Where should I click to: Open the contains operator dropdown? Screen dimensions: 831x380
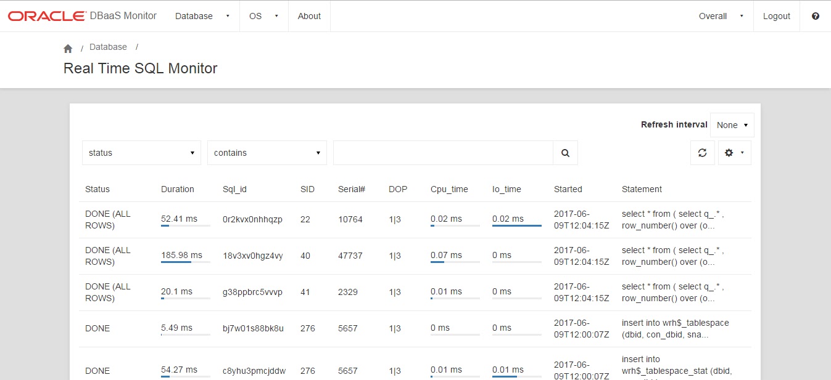(x=267, y=152)
